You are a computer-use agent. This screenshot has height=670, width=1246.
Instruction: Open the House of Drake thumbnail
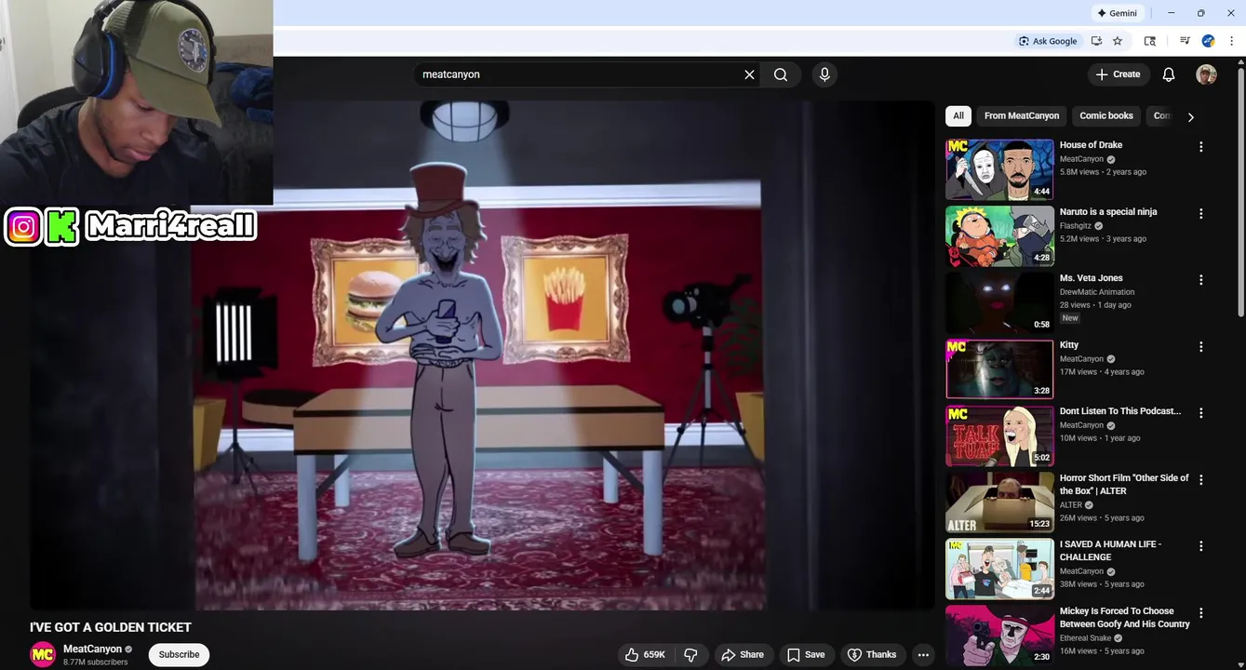999,169
